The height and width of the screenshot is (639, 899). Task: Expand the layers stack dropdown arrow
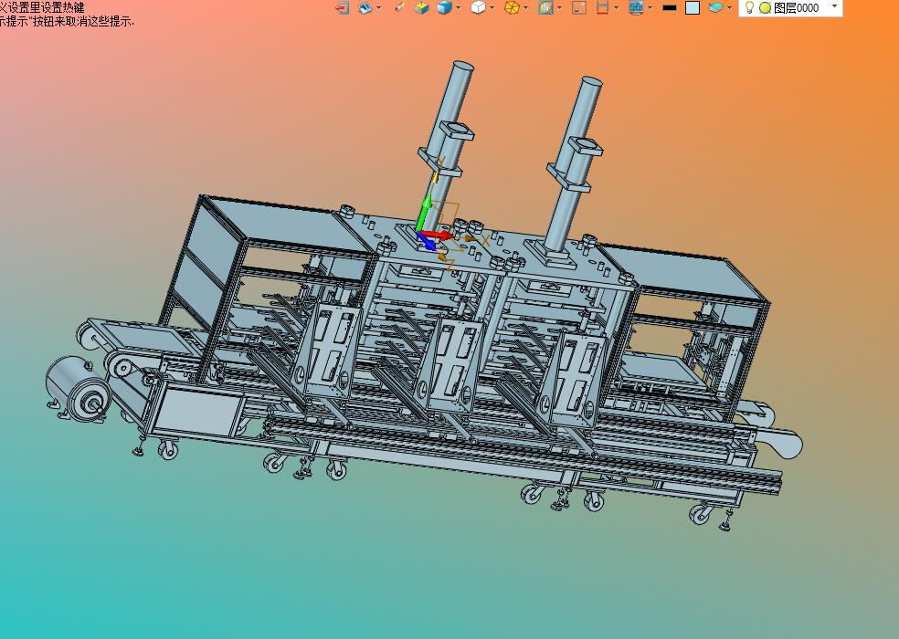coord(729,8)
